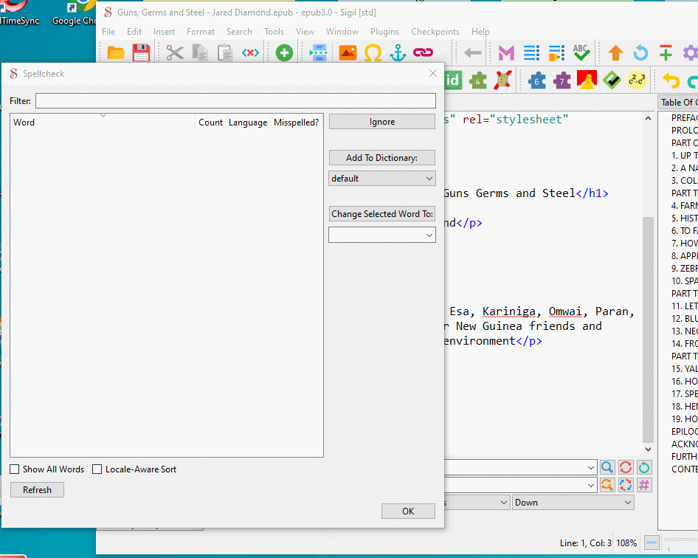Image resolution: width=698 pixels, height=558 pixels.
Task: Save the epub with floppy disk icon
Action: point(141,53)
